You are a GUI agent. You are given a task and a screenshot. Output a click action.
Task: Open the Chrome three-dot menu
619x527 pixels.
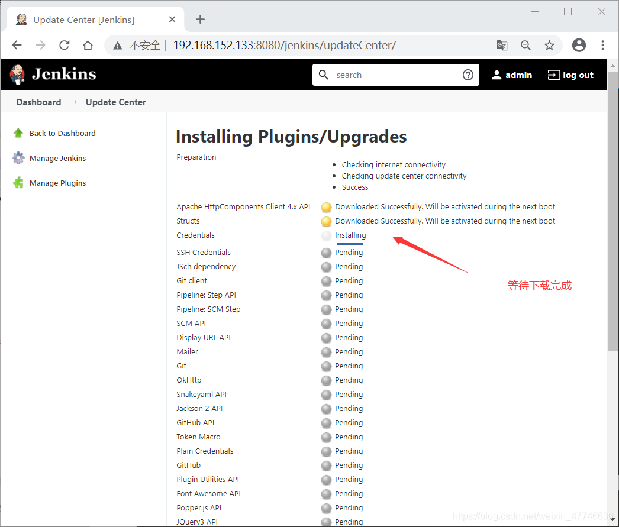(602, 46)
